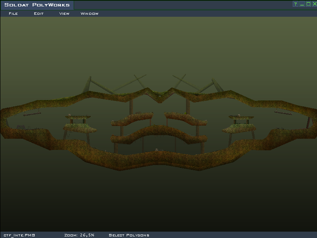
Task: Click the Soldat PolyWorks title text
Action: point(37,5)
